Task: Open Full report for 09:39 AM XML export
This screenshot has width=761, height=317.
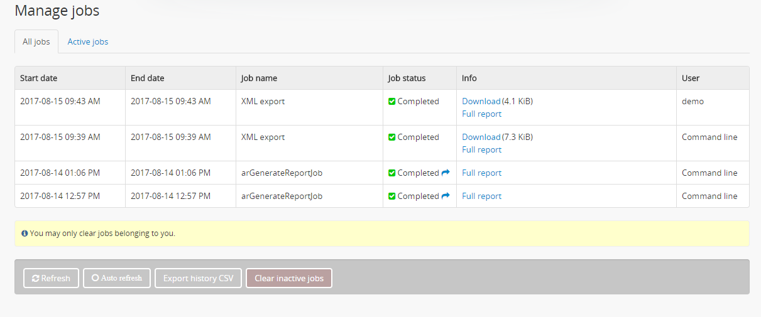Action: click(x=481, y=149)
